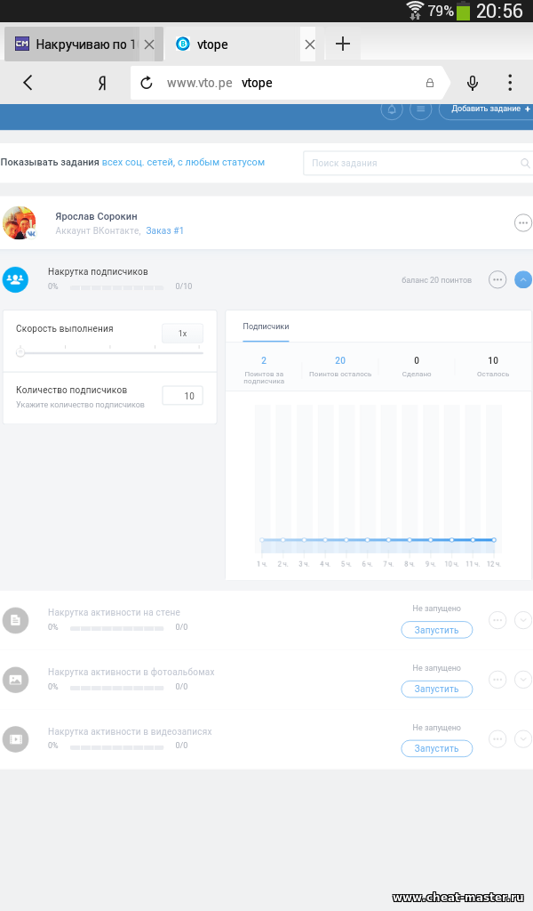This screenshot has height=911, width=533.
Task: Click the browser back arrow
Action: (x=28, y=83)
